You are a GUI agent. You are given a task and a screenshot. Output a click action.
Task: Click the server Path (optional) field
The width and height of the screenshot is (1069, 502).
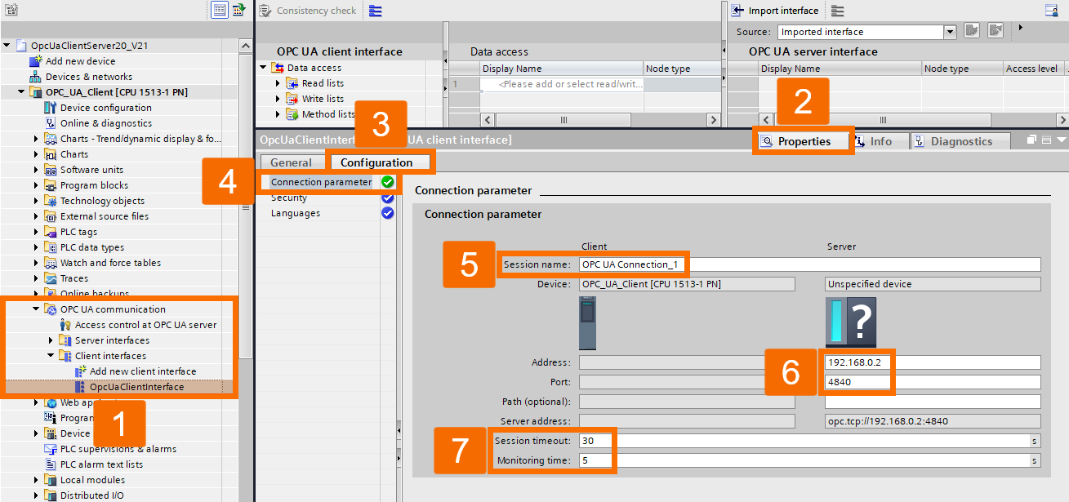click(933, 402)
